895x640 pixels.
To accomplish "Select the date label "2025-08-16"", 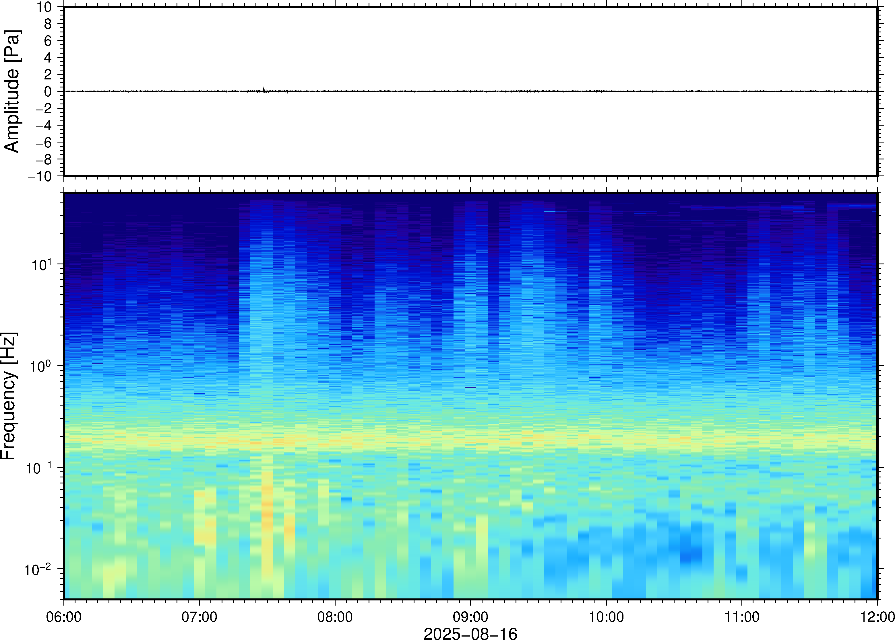I will coord(470,633).
